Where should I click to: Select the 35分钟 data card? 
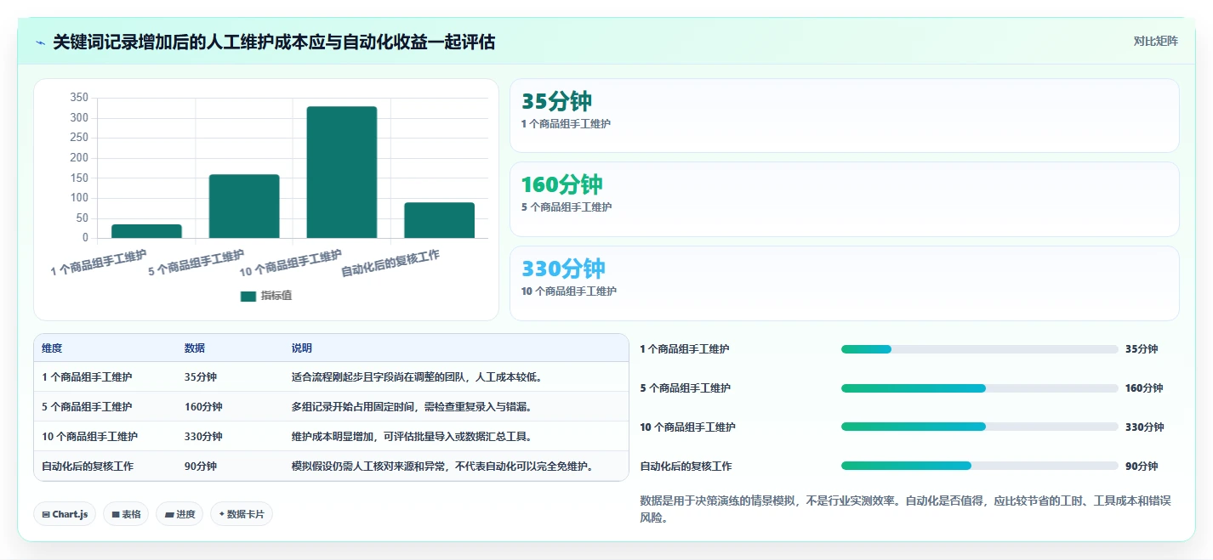[x=844, y=116]
